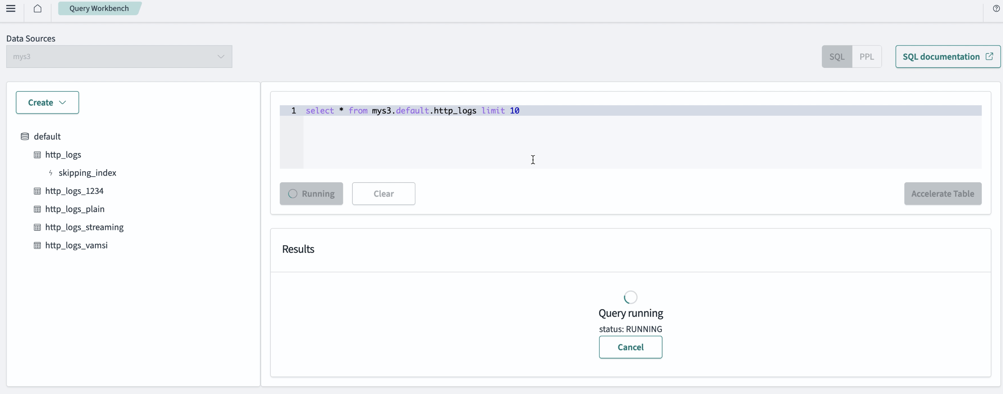Click the Query Workbench breadcrumb

99,8
